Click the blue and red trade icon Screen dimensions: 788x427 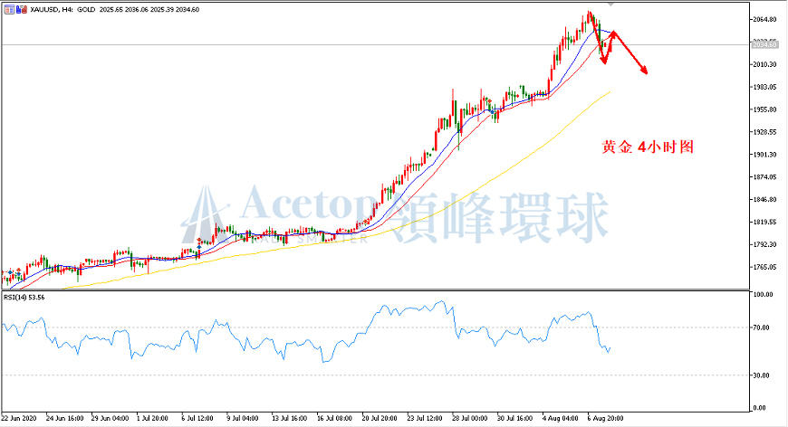(x=22, y=9)
